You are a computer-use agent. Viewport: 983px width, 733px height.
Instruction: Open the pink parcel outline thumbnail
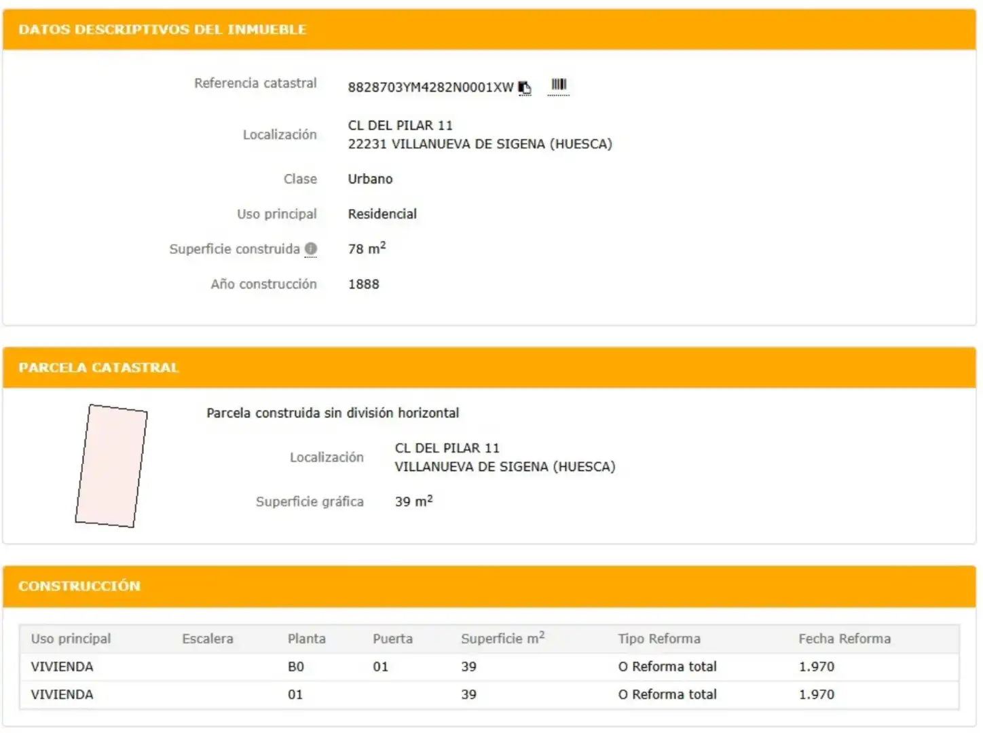coord(111,466)
